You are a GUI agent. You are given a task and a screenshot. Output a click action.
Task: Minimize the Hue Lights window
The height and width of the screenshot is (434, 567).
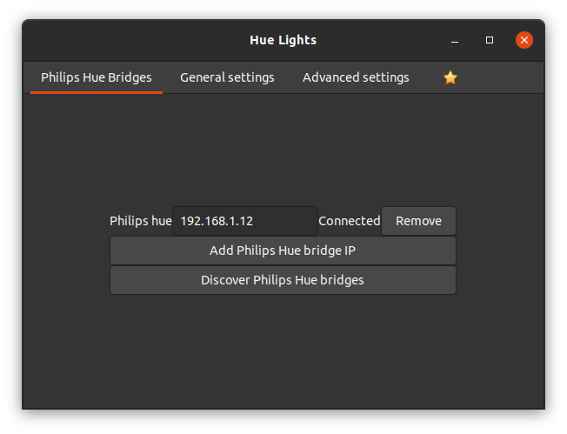pyautogui.click(x=455, y=40)
